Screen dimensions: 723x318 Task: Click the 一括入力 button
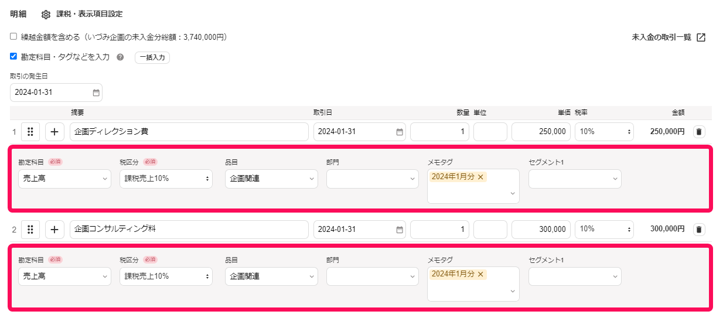coord(152,57)
